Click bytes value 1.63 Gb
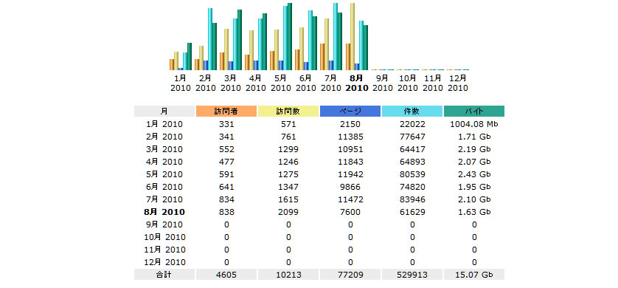The width and height of the screenshot is (618, 288). [474, 212]
